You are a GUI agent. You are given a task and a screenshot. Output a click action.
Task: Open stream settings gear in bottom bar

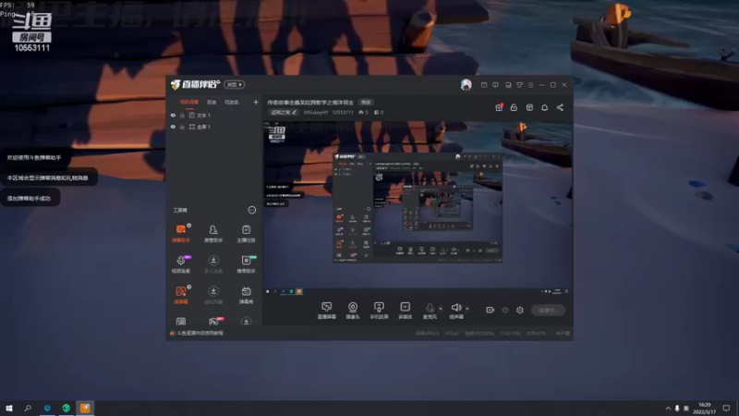pyautogui.click(x=520, y=310)
